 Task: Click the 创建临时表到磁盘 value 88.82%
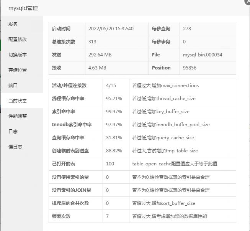click(x=114, y=151)
